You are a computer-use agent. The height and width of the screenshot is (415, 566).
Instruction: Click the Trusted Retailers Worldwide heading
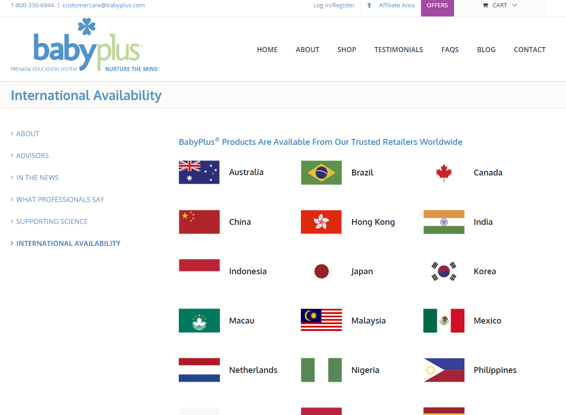pos(320,142)
